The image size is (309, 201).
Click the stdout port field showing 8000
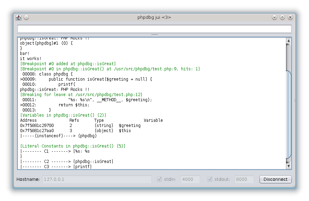tap(244, 179)
